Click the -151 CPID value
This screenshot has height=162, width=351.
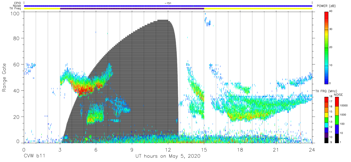[168, 3]
